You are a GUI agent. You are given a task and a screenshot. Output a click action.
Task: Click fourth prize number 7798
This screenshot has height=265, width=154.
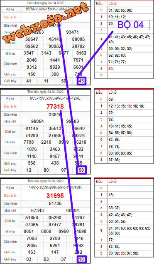(x=29, y=142)
